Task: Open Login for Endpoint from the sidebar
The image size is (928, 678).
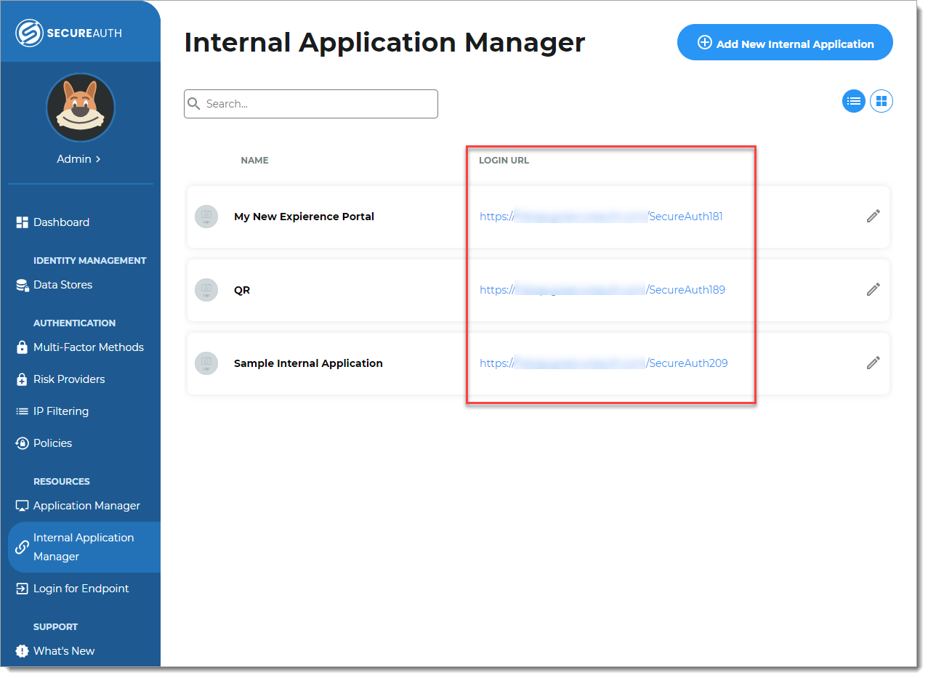Action: click(x=81, y=588)
